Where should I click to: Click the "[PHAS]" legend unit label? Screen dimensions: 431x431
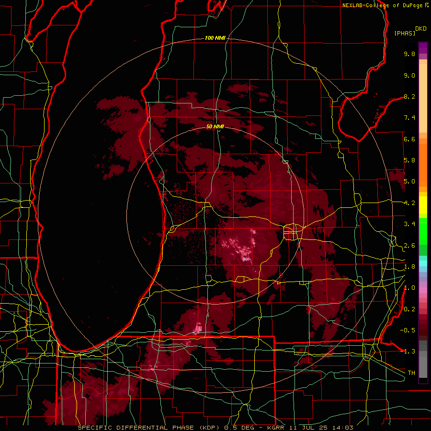[x=405, y=33]
